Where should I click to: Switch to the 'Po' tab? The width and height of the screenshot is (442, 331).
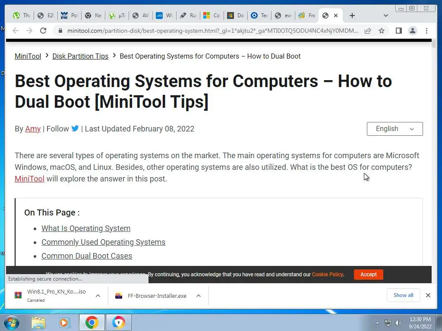tap(69, 16)
